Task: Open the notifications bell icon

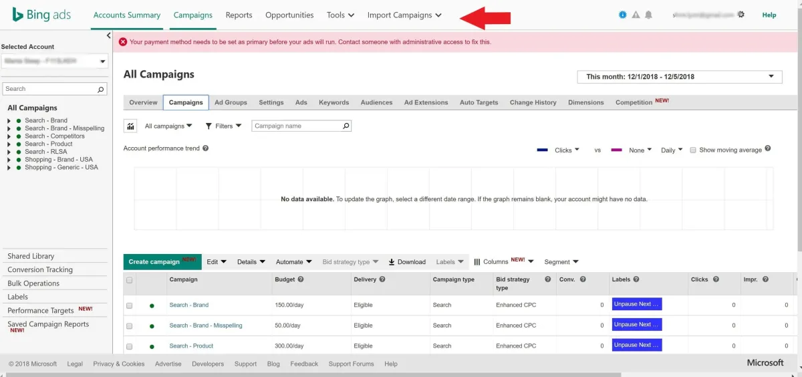Action: click(x=648, y=15)
